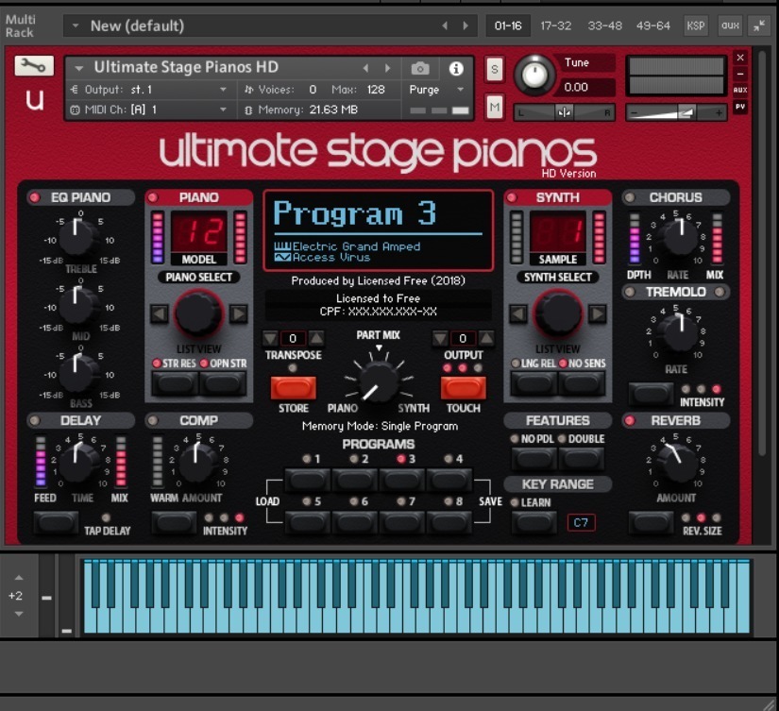
Task: Switch to the 17-32 rack page
Action: 556,25
